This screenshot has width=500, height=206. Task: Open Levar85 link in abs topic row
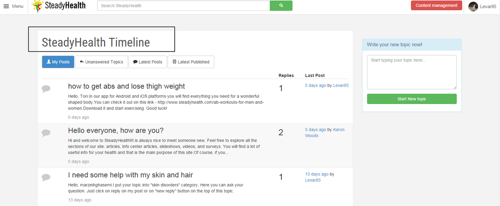[341, 85]
